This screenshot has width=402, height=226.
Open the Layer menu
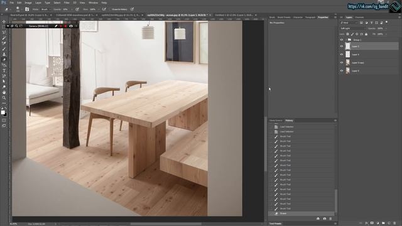click(38, 3)
